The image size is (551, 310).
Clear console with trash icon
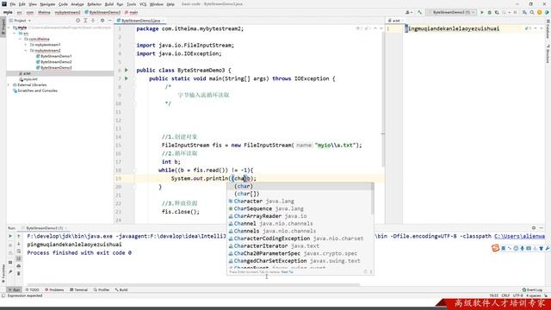point(19,274)
